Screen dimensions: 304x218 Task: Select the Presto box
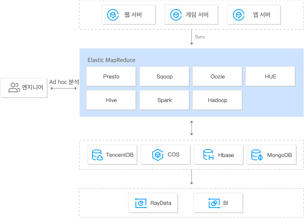click(x=111, y=77)
